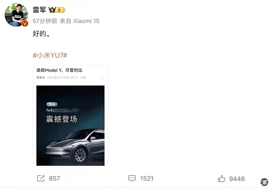
Task: Click the orange verified V badge
Action: (25, 23)
